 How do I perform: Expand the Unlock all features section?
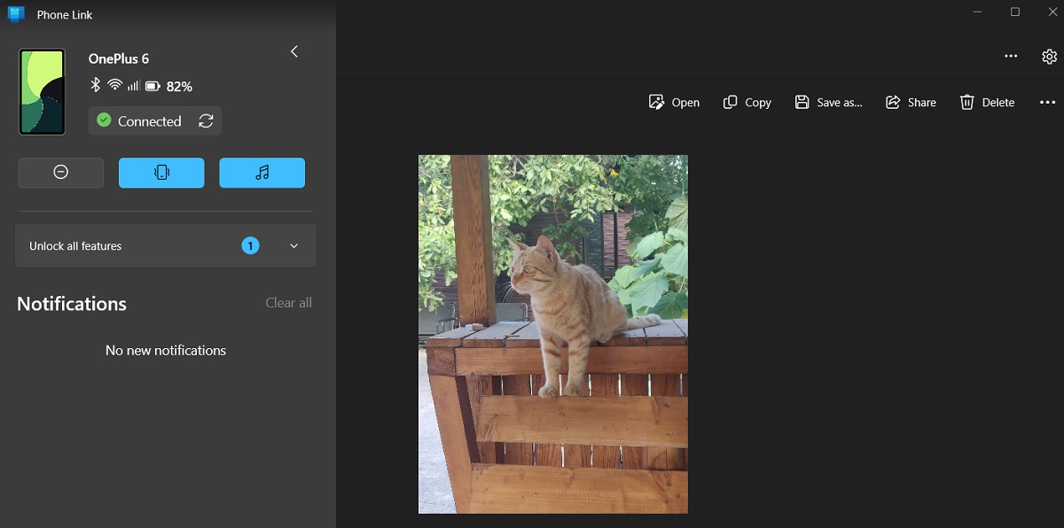[x=293, y=245]
